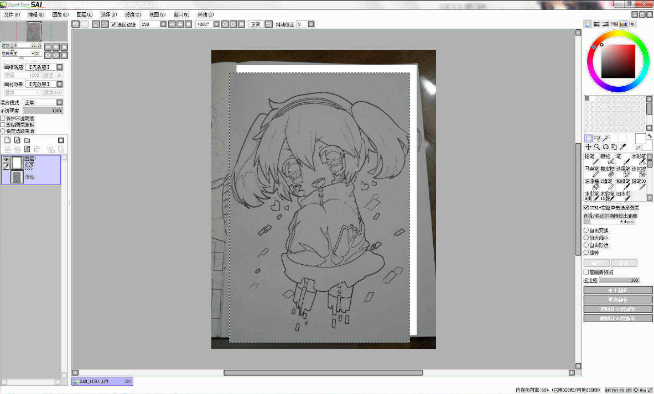
Task: Choose the 铅笔 pencil brush
Action: point(591,159)
